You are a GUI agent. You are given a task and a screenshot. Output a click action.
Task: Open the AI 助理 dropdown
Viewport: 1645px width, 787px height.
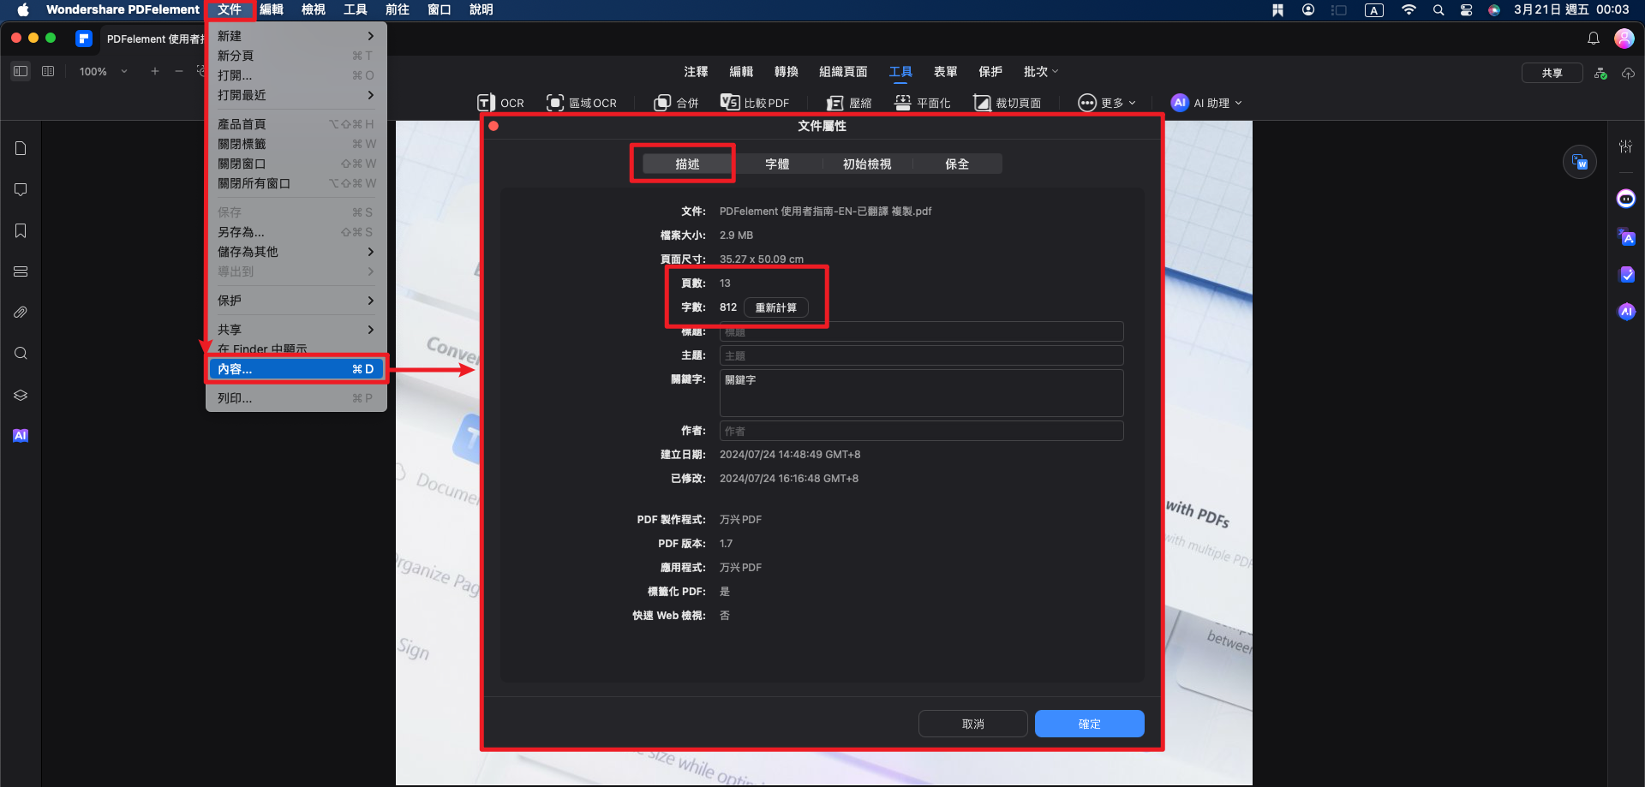tap(1206, 103)
